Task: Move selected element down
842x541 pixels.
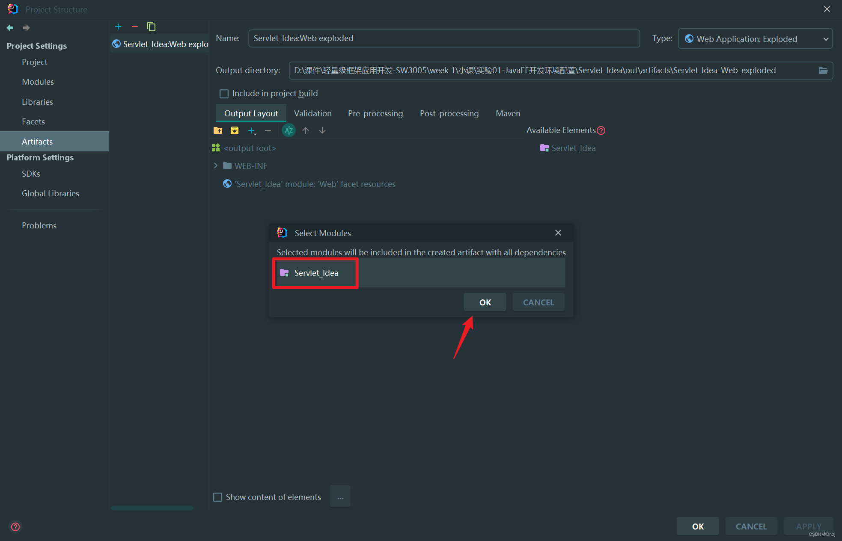Action: [322, 130]
